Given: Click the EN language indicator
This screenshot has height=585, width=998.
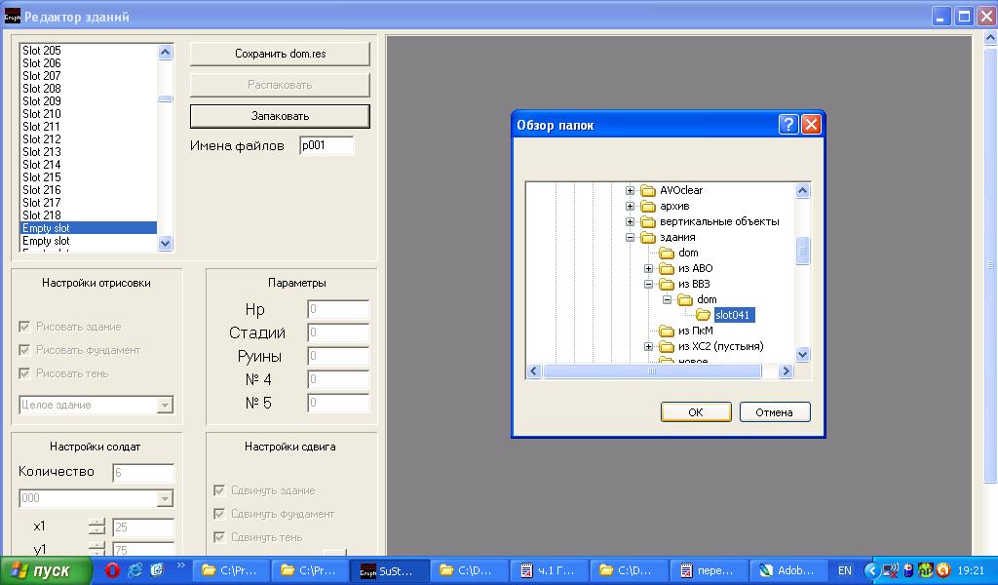Looking at the screenshot, I should pos(845,571).
